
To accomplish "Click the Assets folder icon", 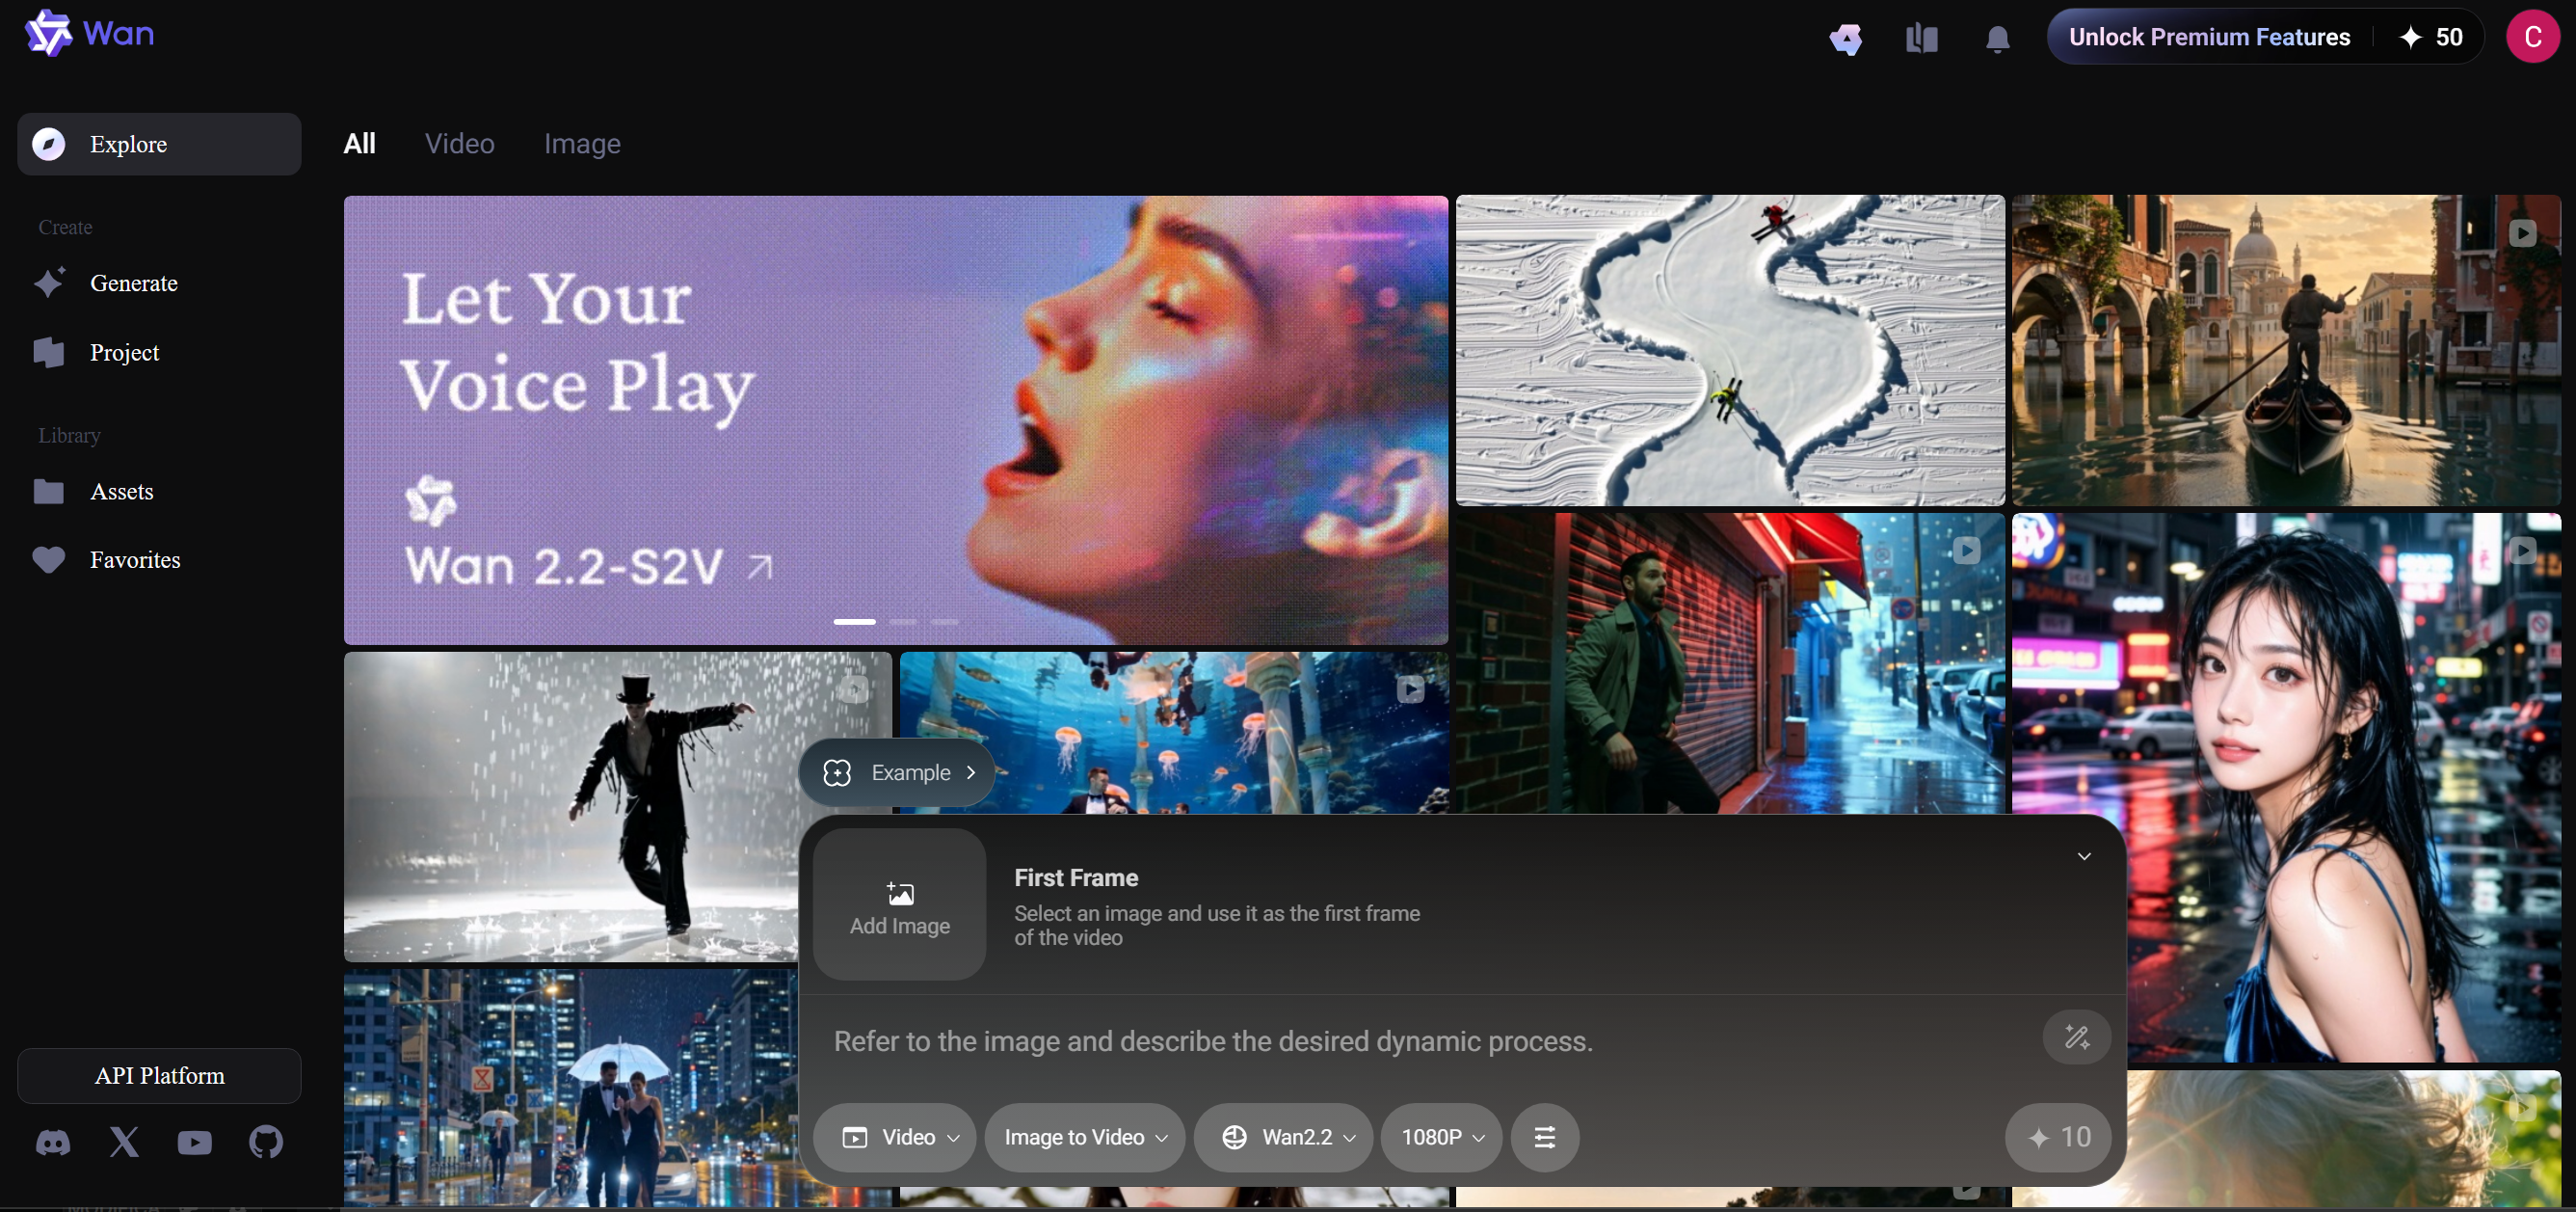I will (x=48, y=492).
